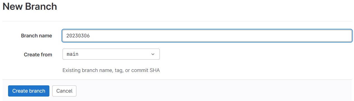Click the Create branch button
This screenshot has height=101, width=354.
(29, 91)
